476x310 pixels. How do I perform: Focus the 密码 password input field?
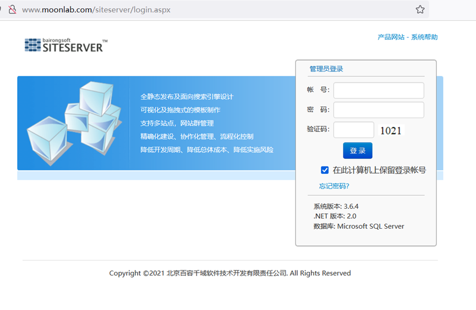tap(379, 110)
